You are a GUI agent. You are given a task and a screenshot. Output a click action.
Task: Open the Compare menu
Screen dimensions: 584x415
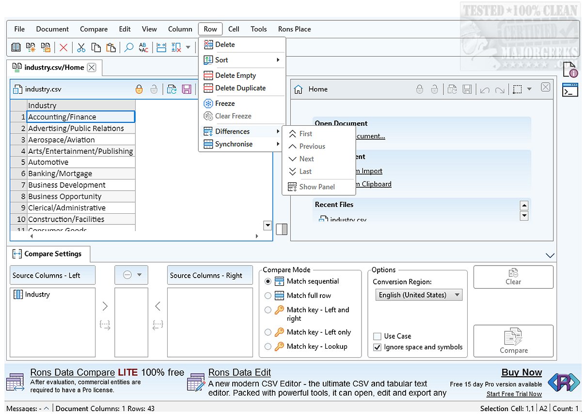point(94,29)
